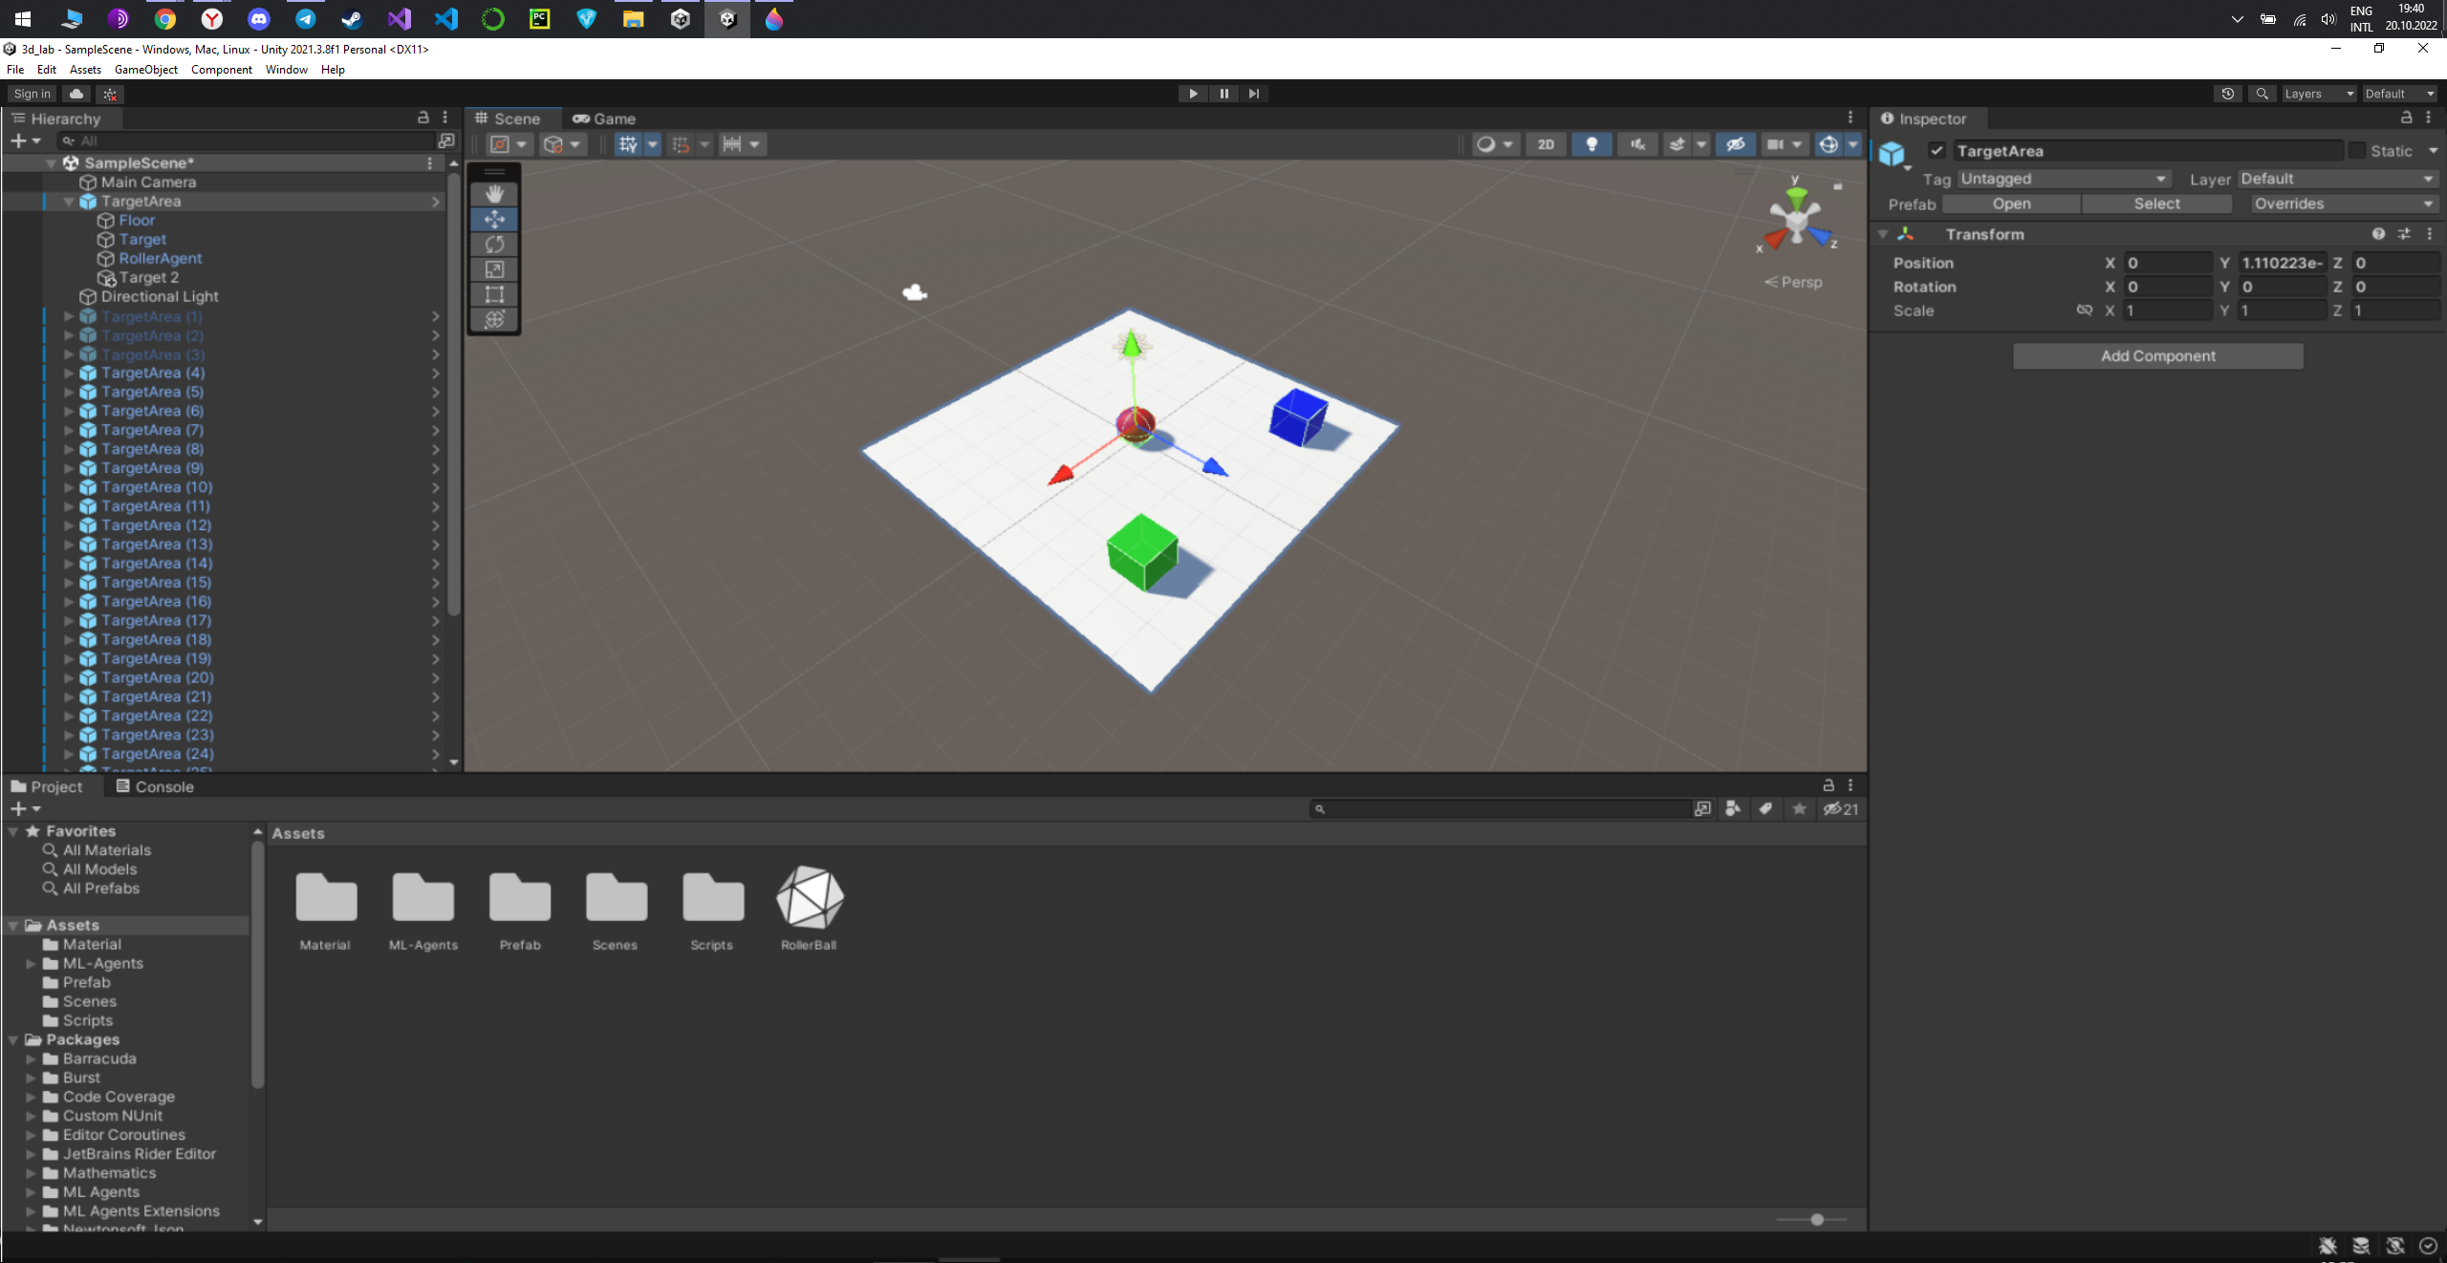This screenshot has height=1263, width=2447.
Task: Select the Rect tool in Scene view
Action: (494, 294)
